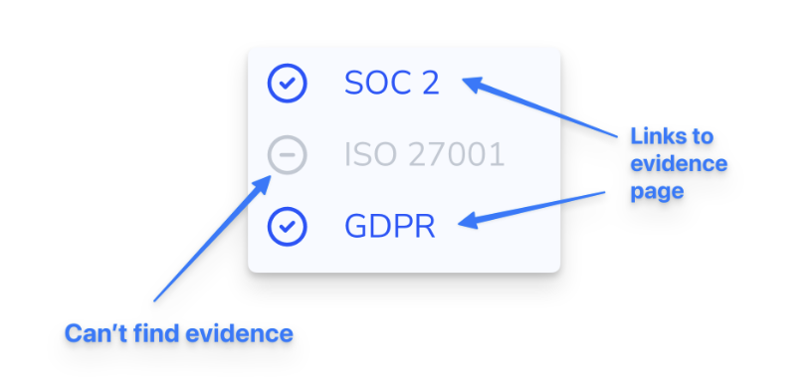Click "evidence" in the bottom-left annotation
This screenshot has height=390, width=808.
(239, 333)
